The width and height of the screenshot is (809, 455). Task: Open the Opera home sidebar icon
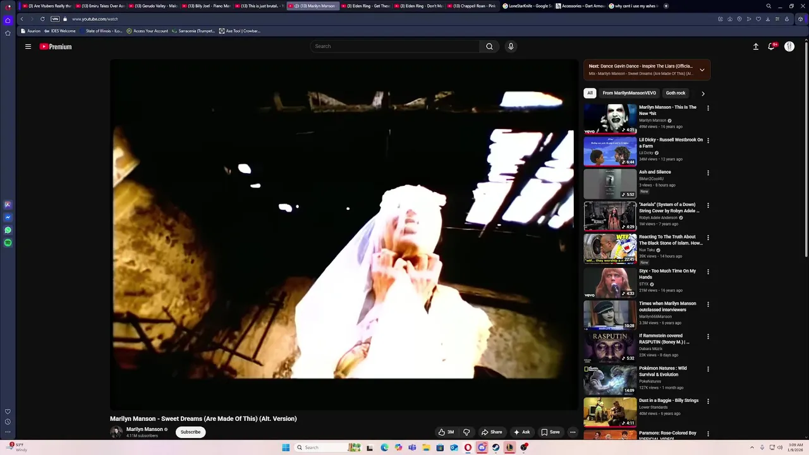(8, 20)
